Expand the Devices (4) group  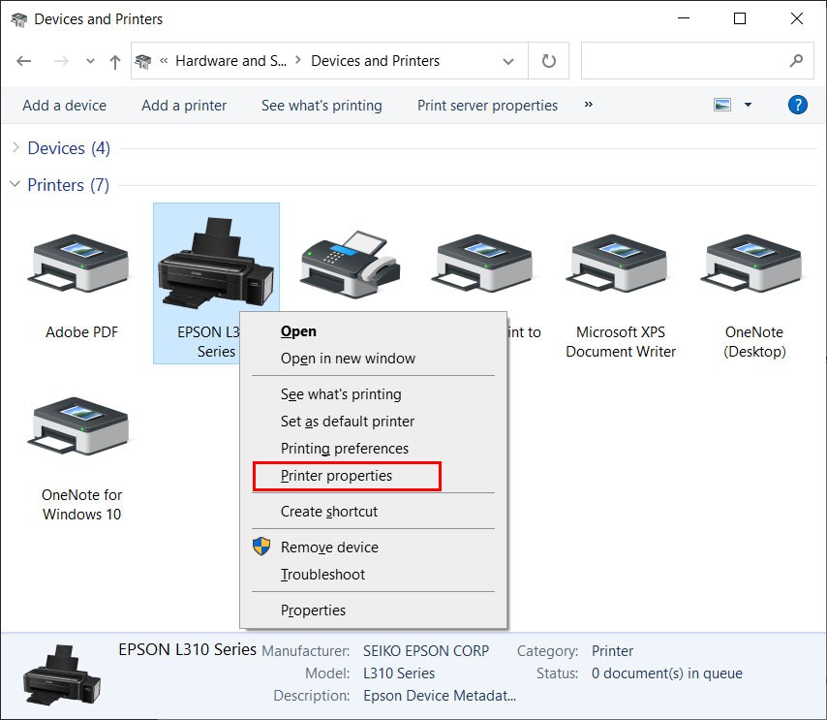15,148
